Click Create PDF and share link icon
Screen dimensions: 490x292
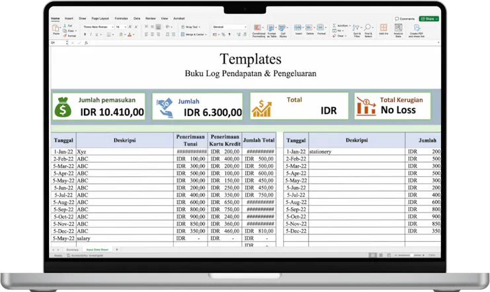417,28
